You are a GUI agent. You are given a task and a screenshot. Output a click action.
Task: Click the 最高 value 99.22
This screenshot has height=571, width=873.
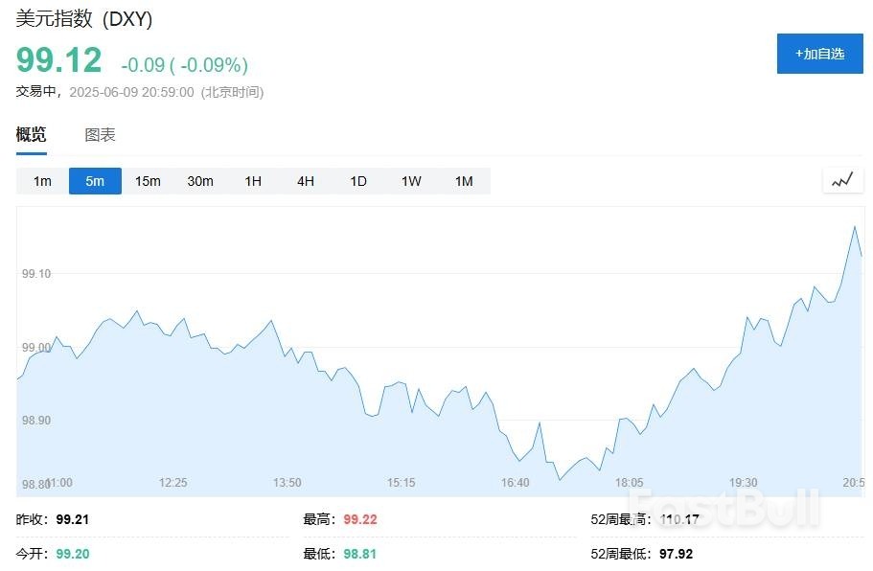(362, 519)
